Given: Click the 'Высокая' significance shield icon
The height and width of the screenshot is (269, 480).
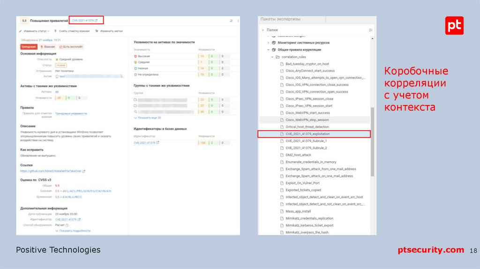Looking at the screenshot, I should (135, 56).
